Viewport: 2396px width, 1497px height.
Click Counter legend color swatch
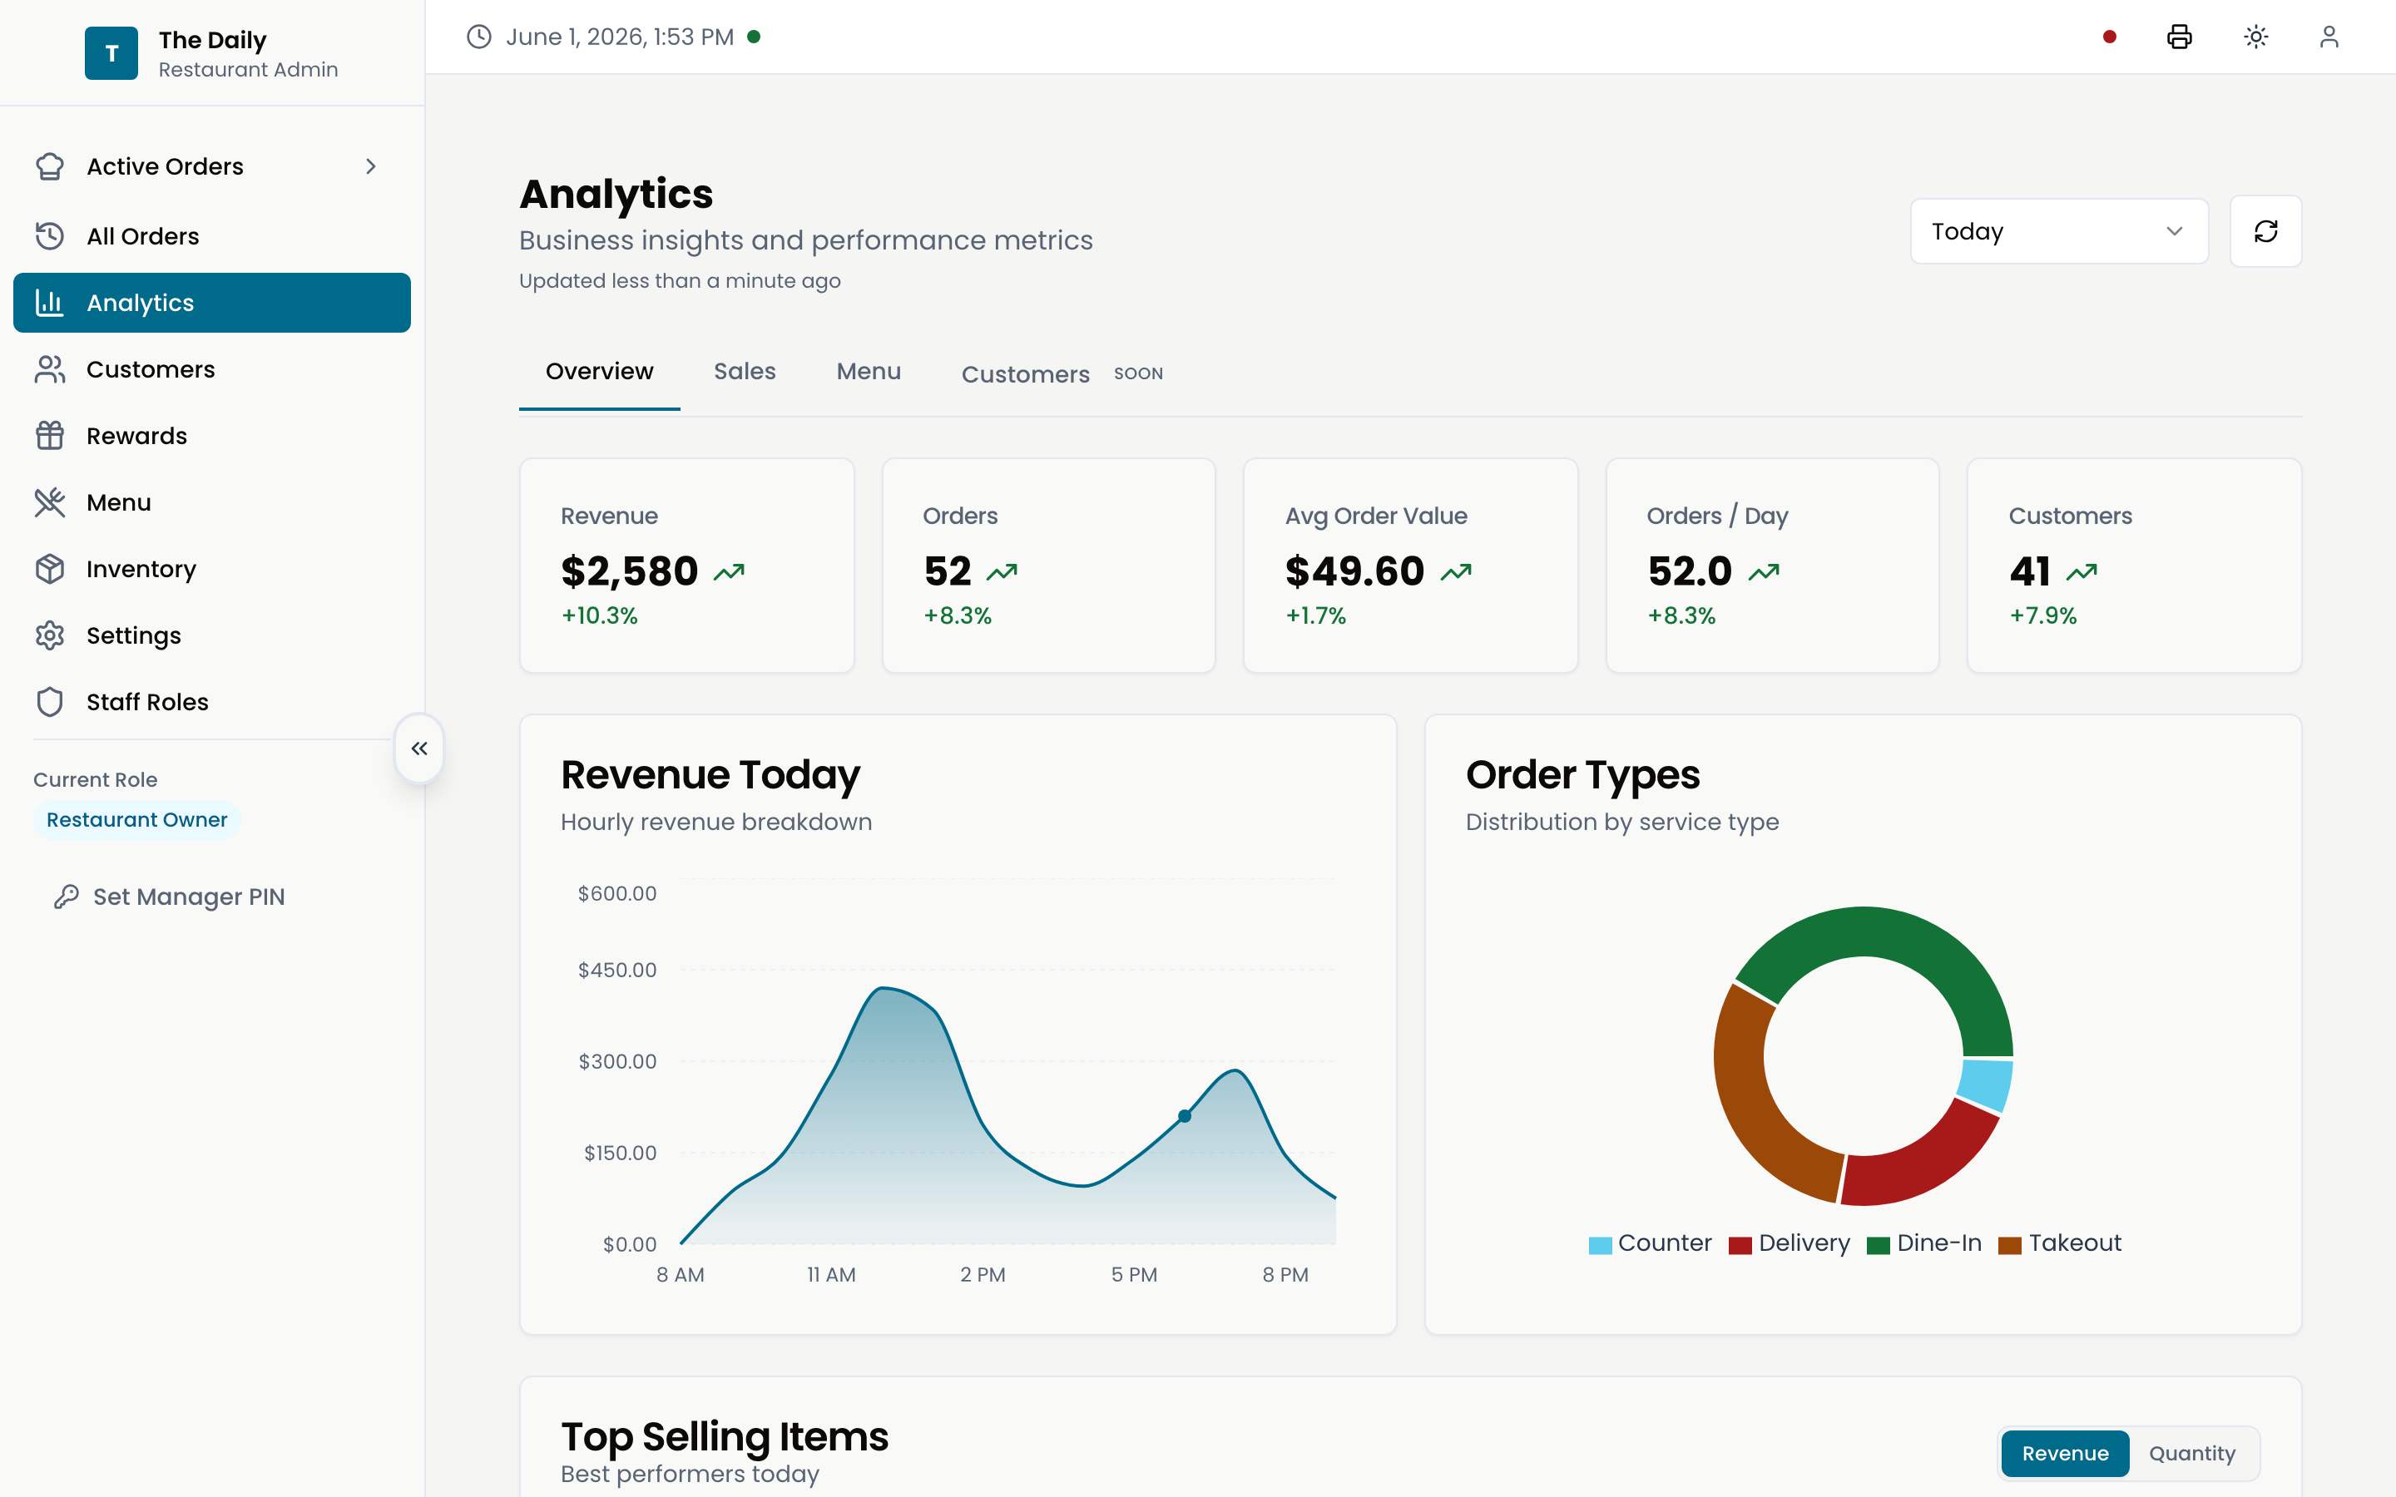(x=1600, y=1244)
